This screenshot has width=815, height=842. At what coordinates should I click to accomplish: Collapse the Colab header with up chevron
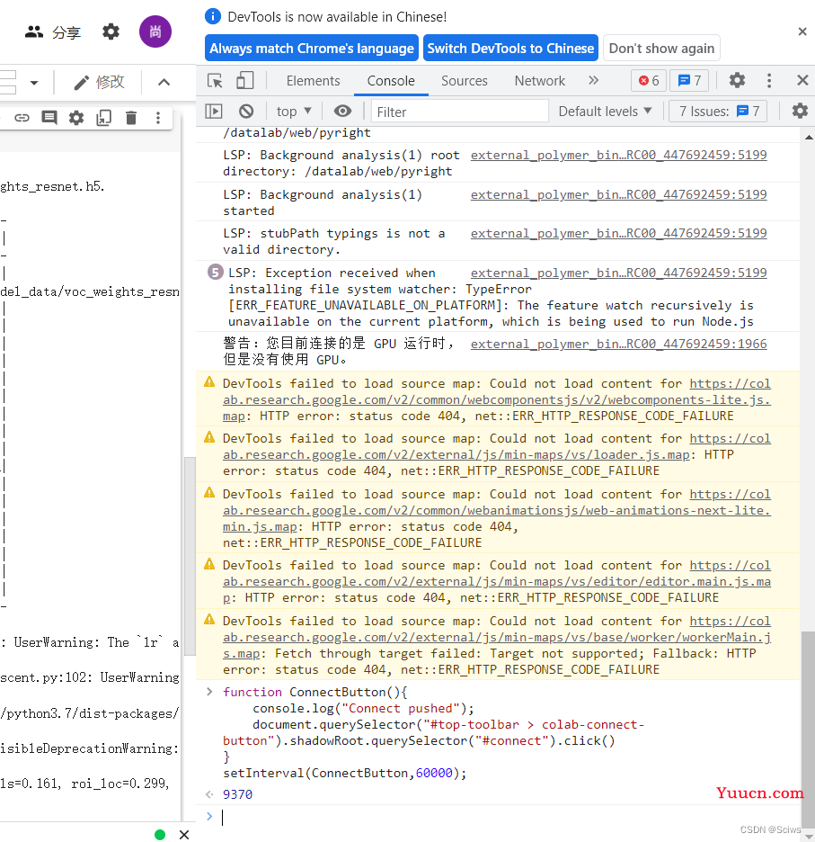coord(164,82)
